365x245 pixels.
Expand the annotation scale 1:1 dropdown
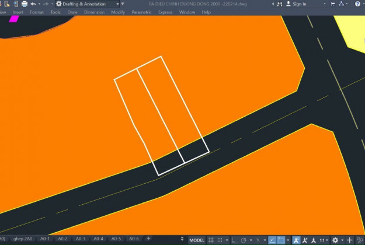(324, 240)
